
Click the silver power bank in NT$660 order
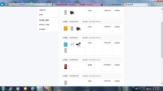72,29
